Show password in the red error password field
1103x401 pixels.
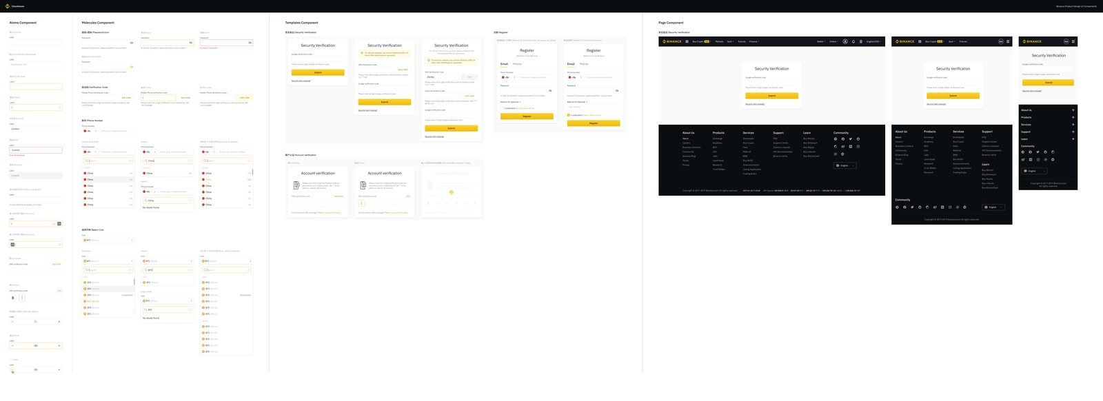(250, 43)
